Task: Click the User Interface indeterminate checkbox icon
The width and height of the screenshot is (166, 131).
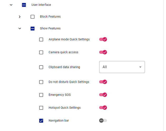Action: click(x=24, y=5)
